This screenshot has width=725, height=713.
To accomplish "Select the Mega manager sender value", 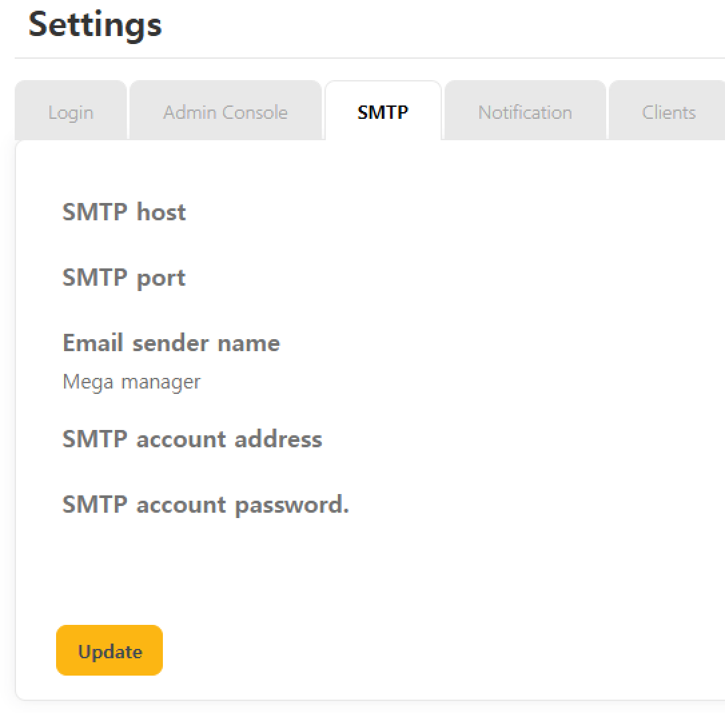I will pyautogui.click(x=132, y=382).
